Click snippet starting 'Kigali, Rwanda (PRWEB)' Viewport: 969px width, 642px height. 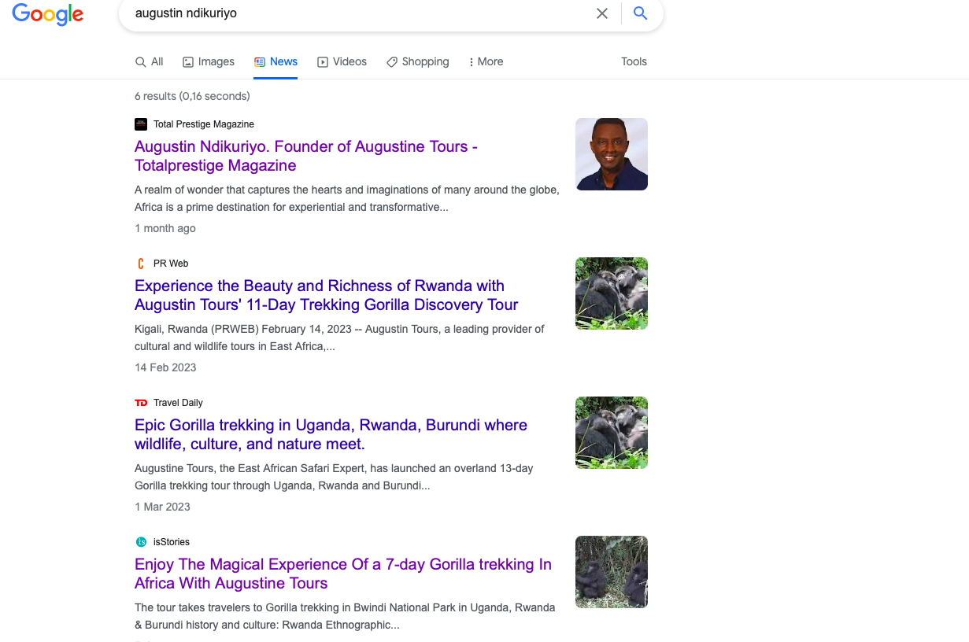(x=339, y=338)
